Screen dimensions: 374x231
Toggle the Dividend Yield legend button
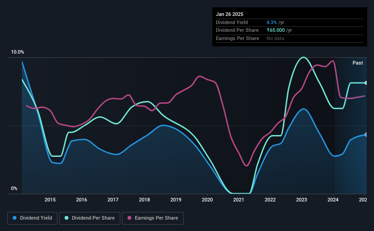pyautogui.click(x=32, y=218)
